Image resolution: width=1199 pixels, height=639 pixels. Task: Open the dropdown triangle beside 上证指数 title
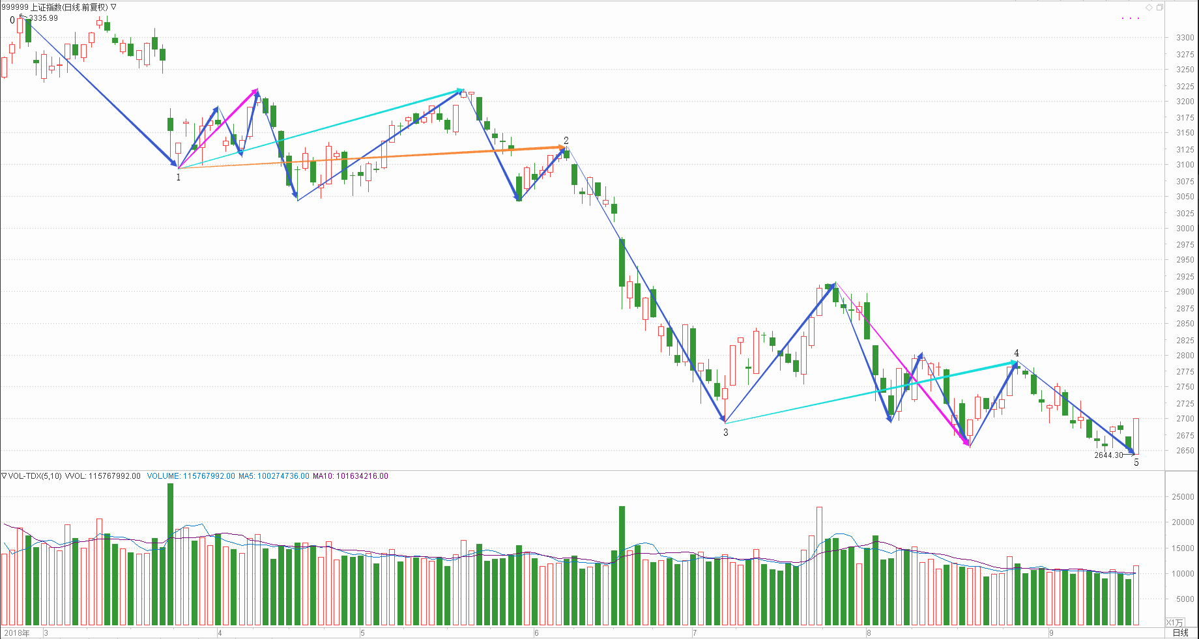114,7
